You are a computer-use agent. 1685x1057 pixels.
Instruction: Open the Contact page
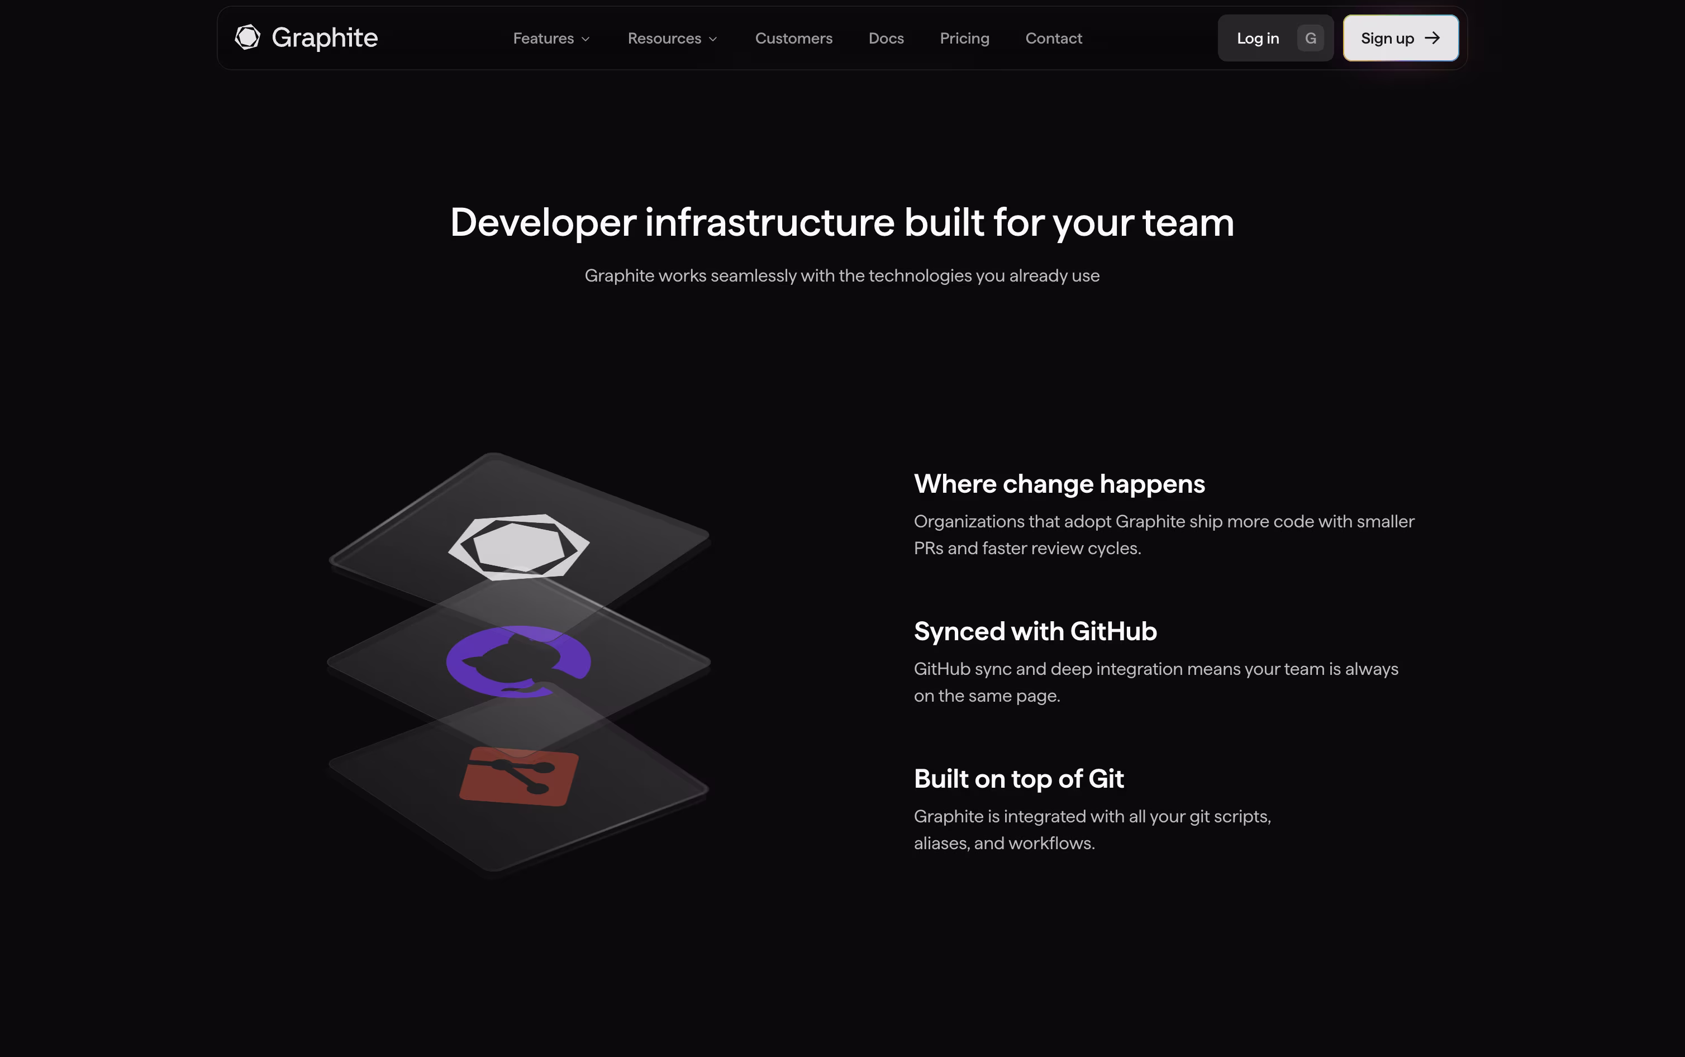point(1053,39)
